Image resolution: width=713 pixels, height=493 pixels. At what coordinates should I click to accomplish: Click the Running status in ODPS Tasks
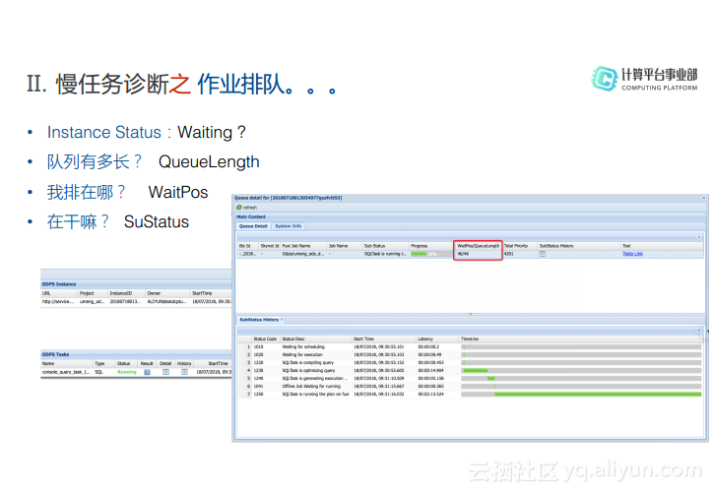tap(126, 372)
